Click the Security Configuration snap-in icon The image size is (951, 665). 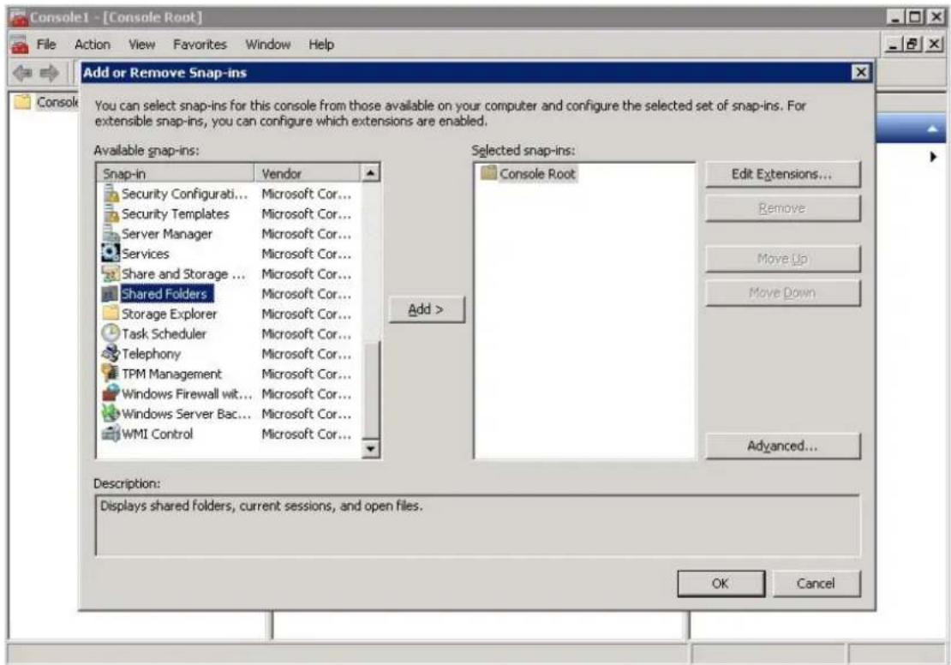[111, 194]
